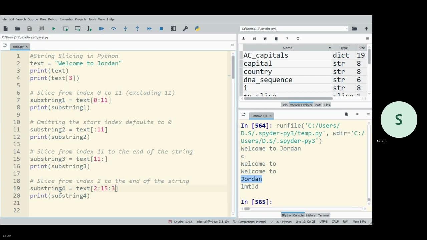The height and width of the screenshot is (240, 427).
Task: Open the editor pane options menu
Action: (232, 45)
